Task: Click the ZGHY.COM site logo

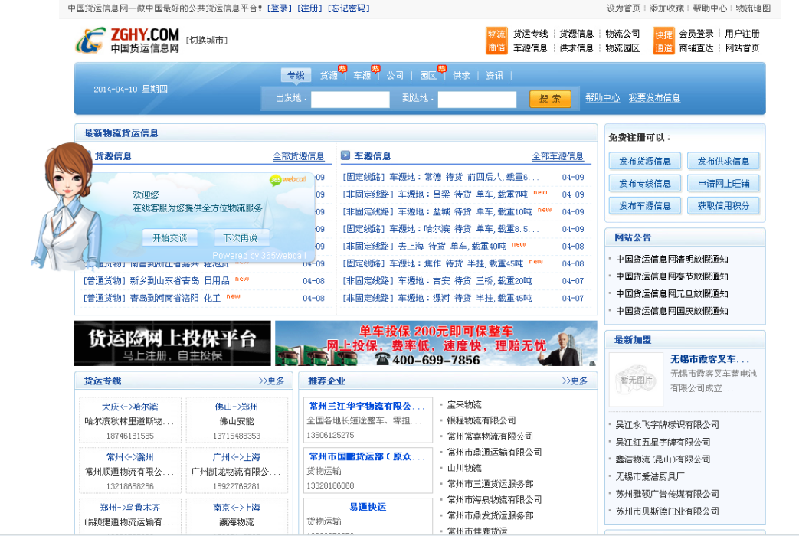Action: click(128, 41)
